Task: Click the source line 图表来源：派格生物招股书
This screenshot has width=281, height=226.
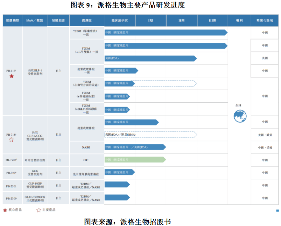Action: tap(127, 222)
